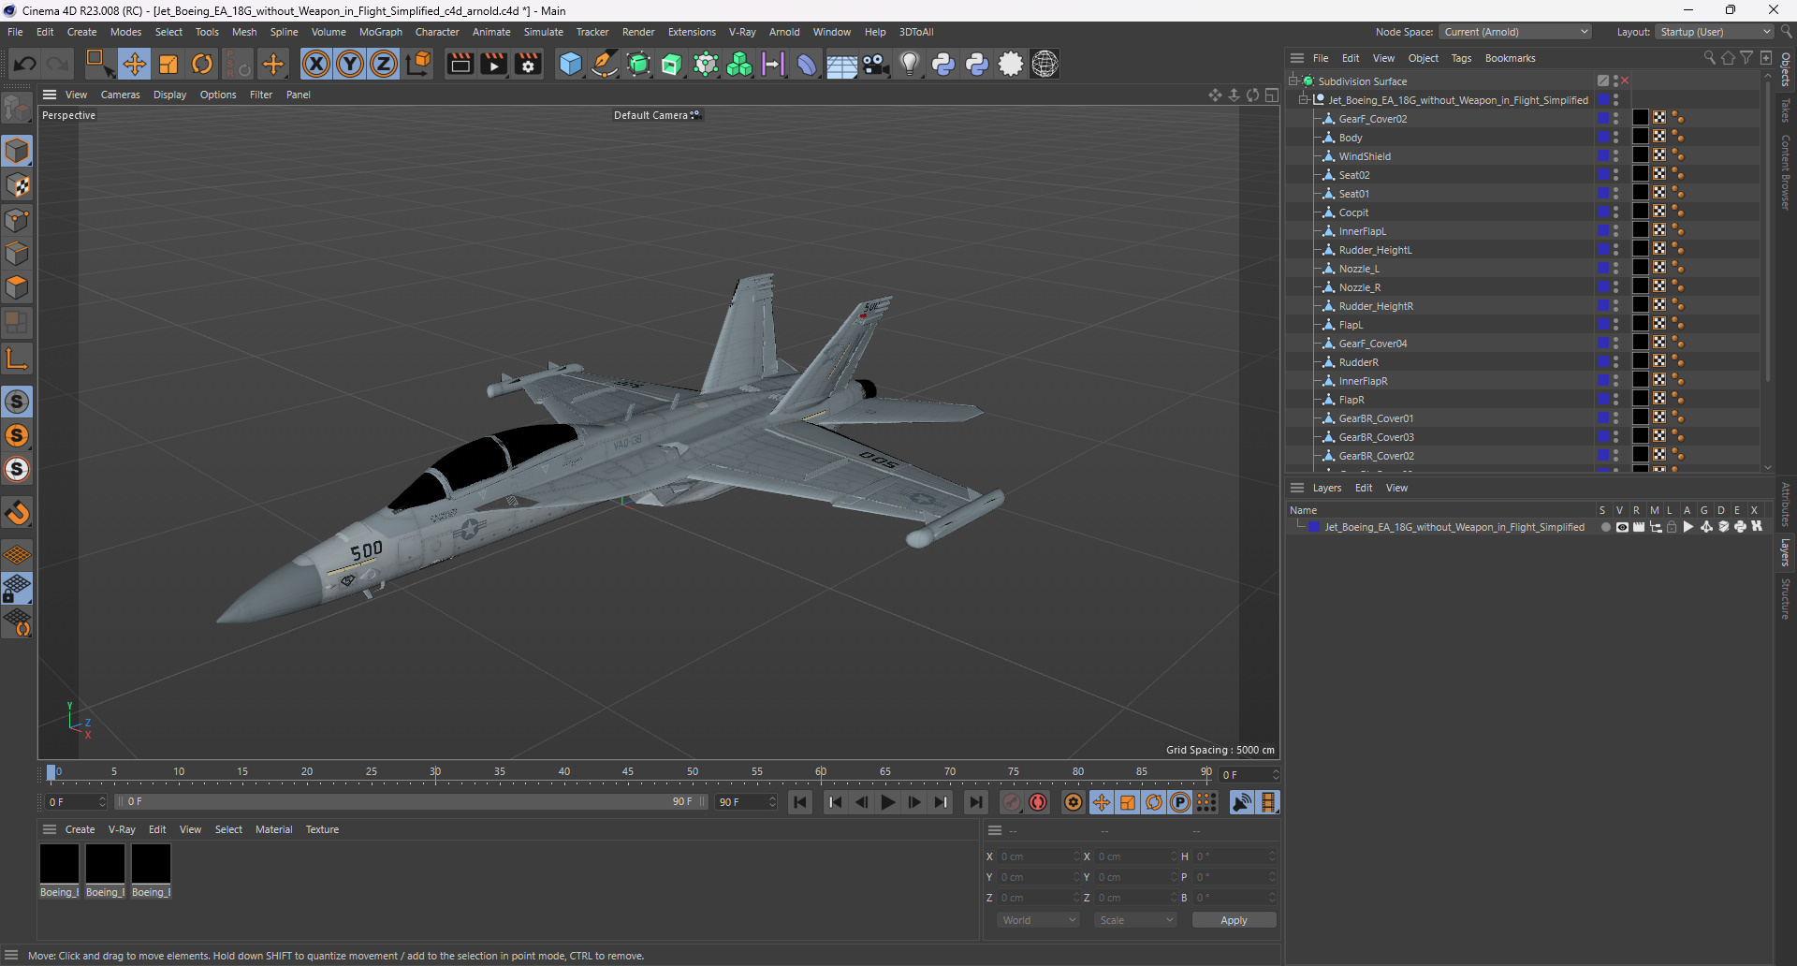Open the viewport hamburger menu
The image size is (1797, 966).
[x=50, y=95]
